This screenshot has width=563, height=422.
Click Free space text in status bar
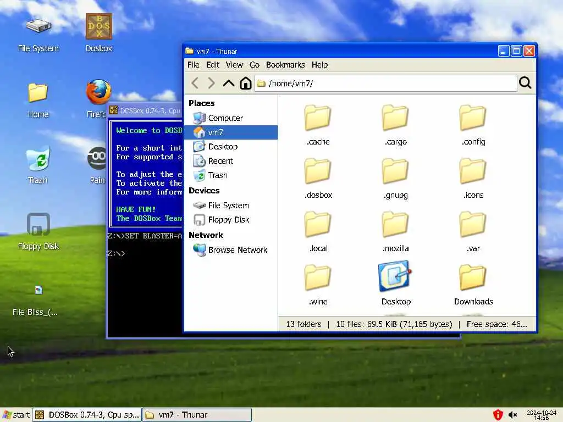click(496, 324)
